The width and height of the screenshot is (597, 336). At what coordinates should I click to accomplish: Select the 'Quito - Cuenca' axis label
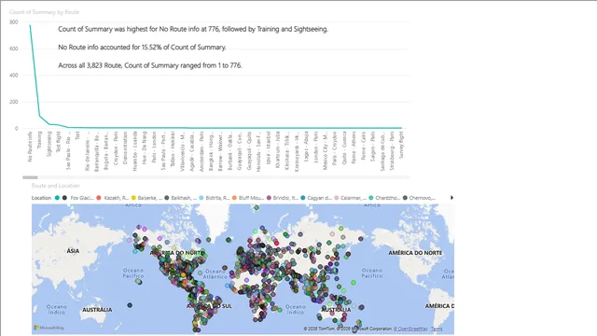tap(344, 147)
